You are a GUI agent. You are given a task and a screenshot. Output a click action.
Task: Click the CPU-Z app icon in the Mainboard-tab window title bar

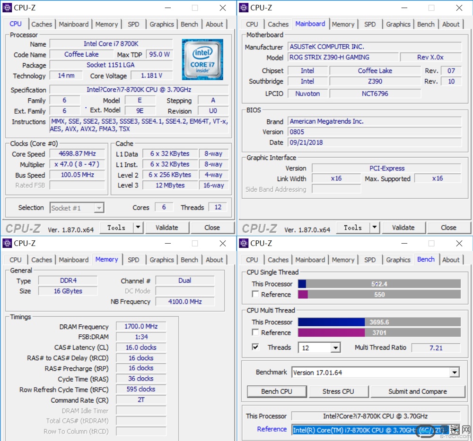tap(244, 8)
